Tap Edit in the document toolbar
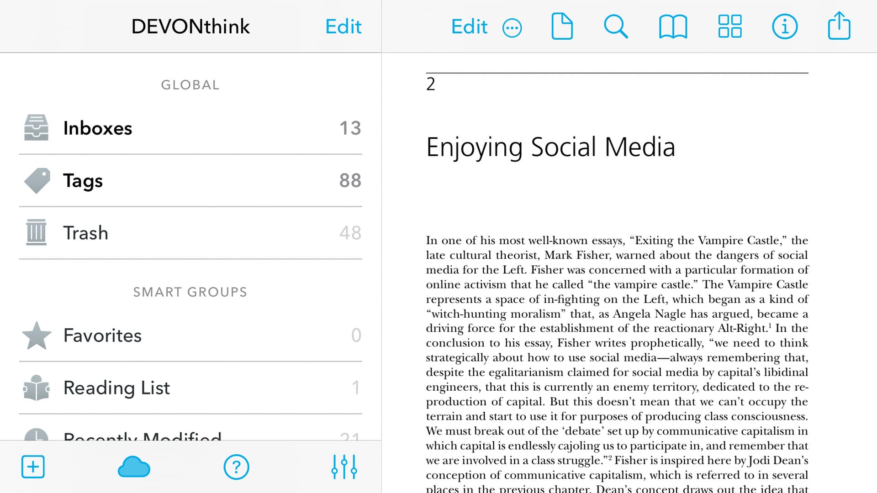Screen dimensions: 877x493 click(469, 26)
